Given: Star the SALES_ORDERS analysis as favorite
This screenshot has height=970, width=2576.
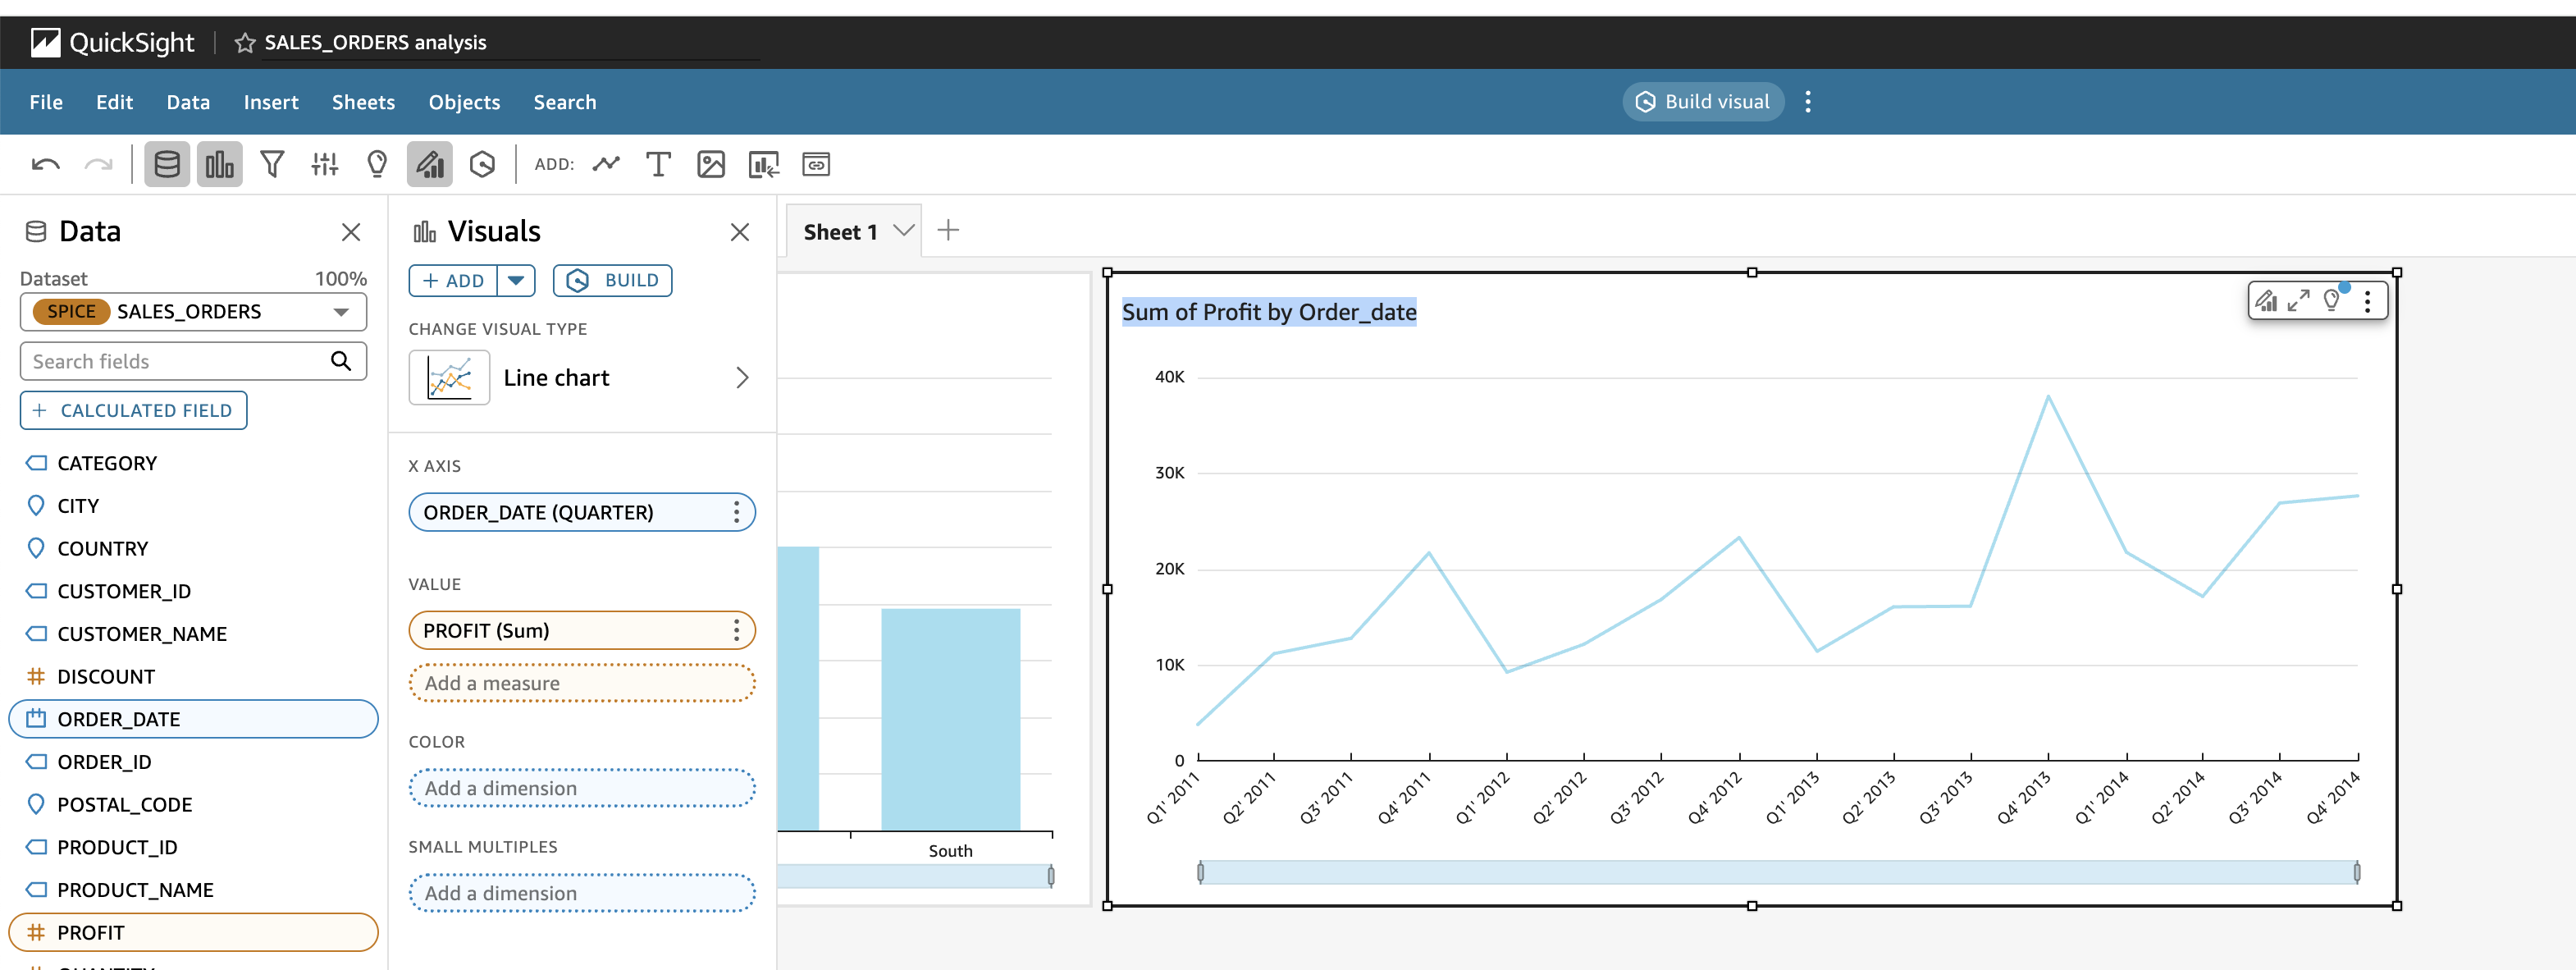Looking at the screenshot, I should pyautogui.click(x=245, y=43).
